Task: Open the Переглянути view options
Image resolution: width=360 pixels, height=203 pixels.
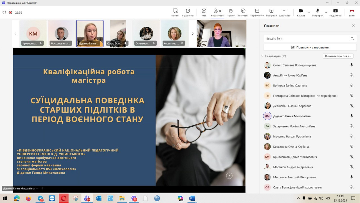Action: click(x=257, y=12)
